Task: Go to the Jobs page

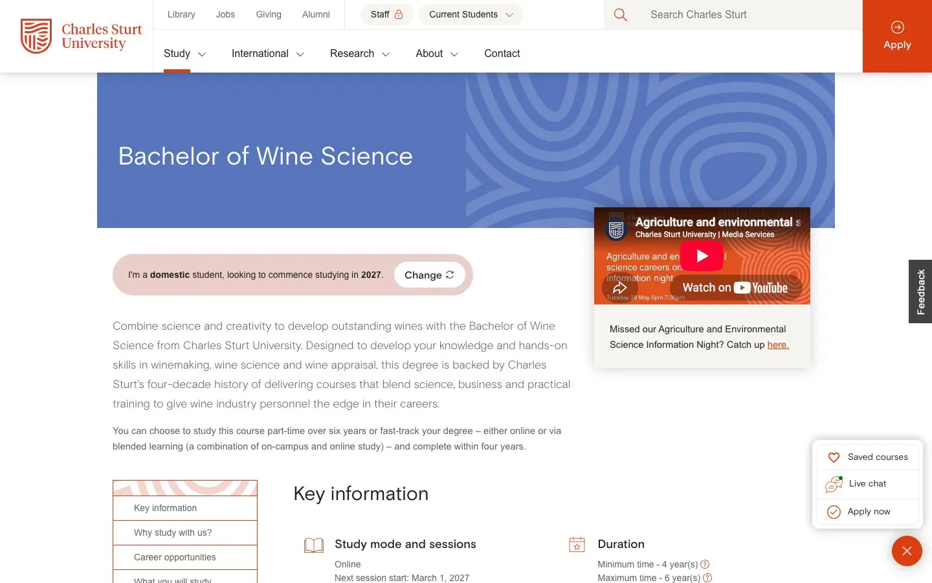Action: coord(225,14)
